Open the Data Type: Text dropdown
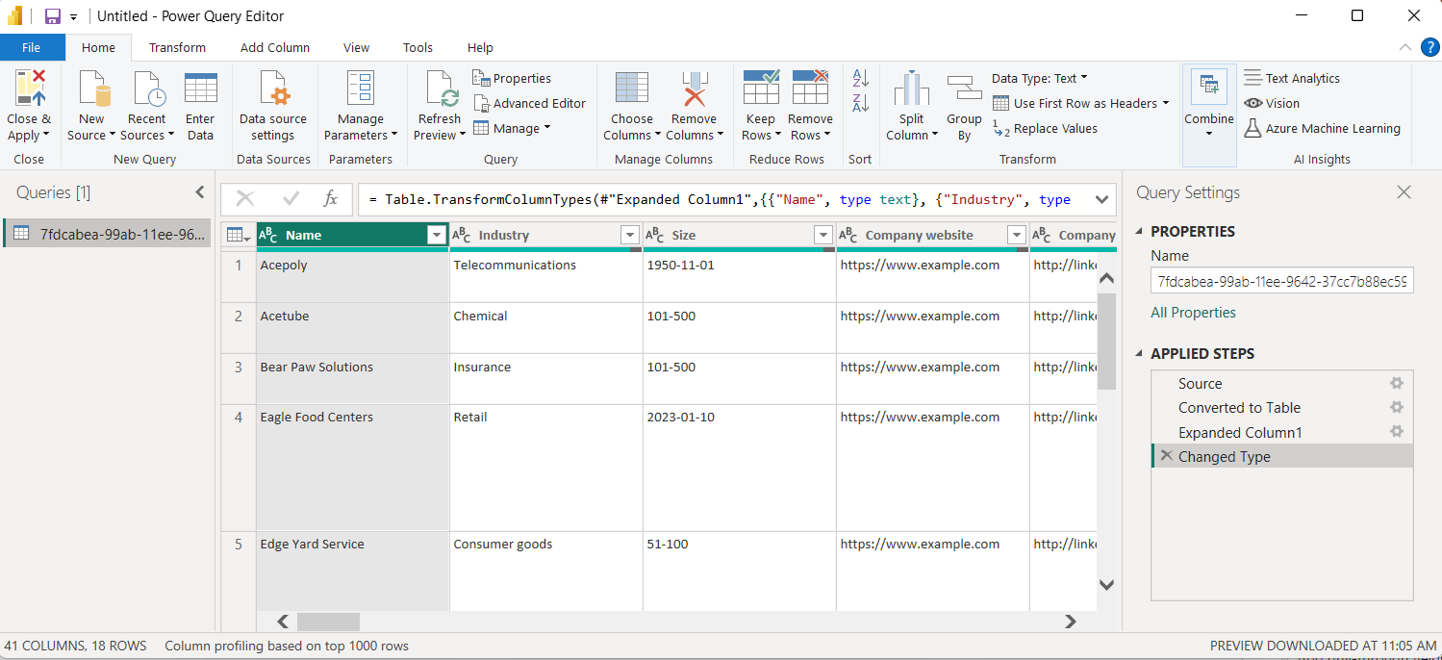This screenshot has width=1442, height=660. (x=1040, y=79)
